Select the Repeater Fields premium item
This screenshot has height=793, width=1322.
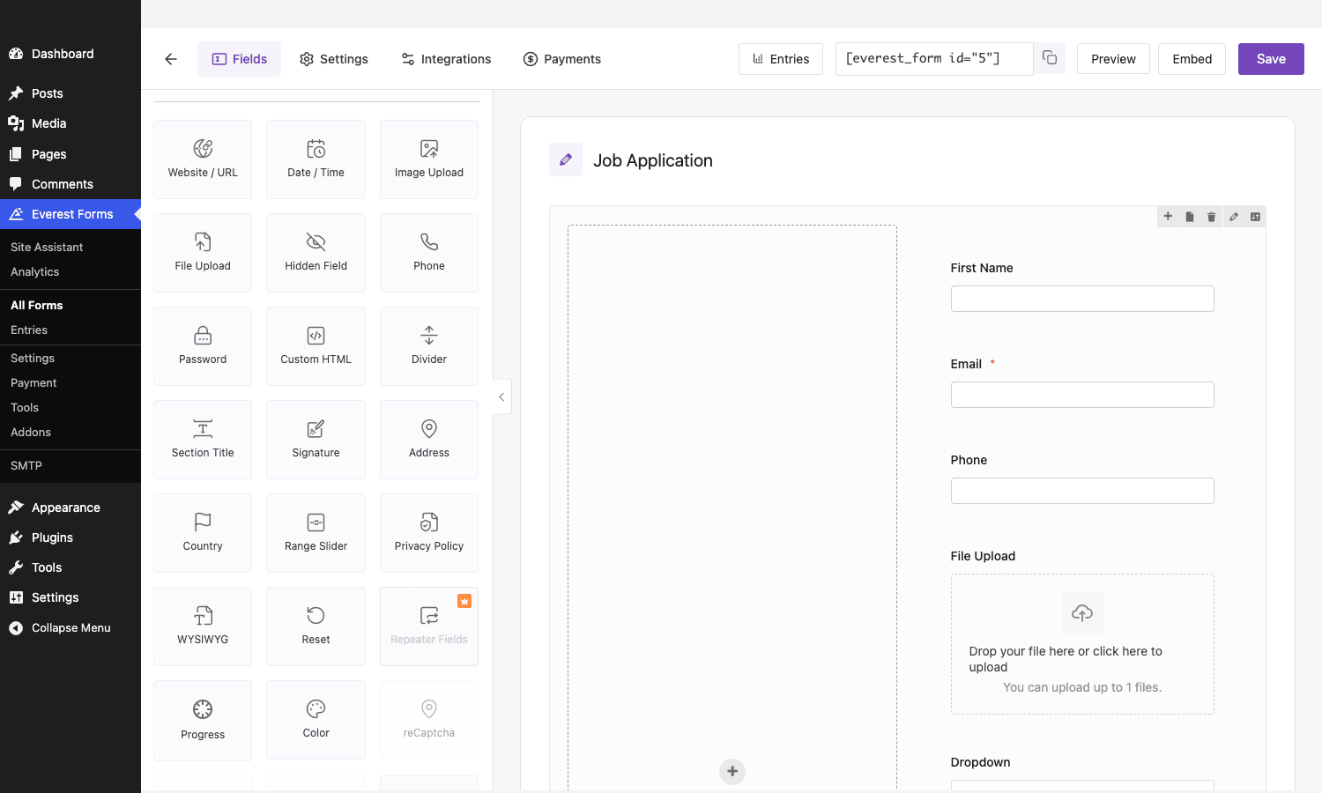pyautogui.click(x=429, y=626)
